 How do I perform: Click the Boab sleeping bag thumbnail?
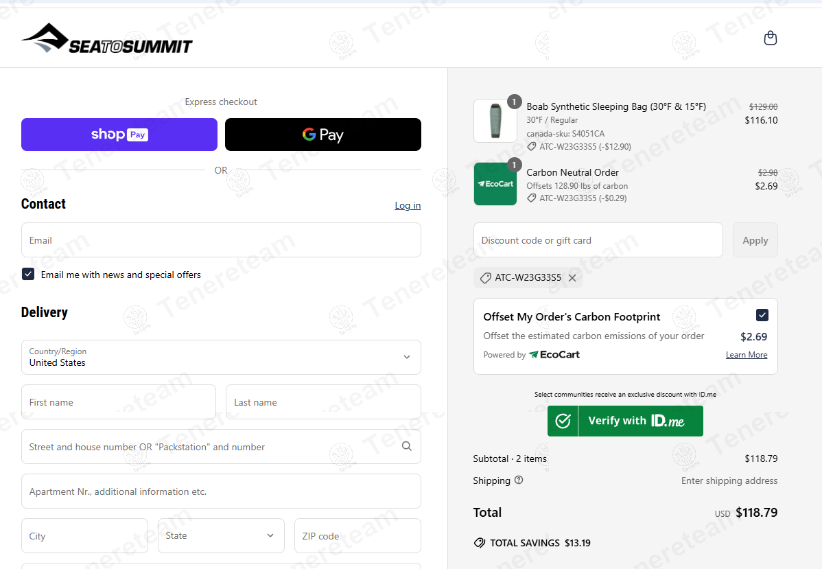[x=495, y=121]
